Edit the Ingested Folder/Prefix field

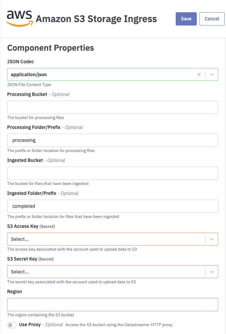click(112, 206)
